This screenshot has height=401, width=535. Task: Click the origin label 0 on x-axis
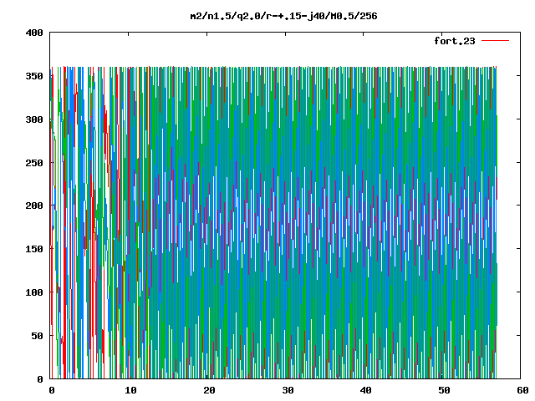tap(52, 390)
